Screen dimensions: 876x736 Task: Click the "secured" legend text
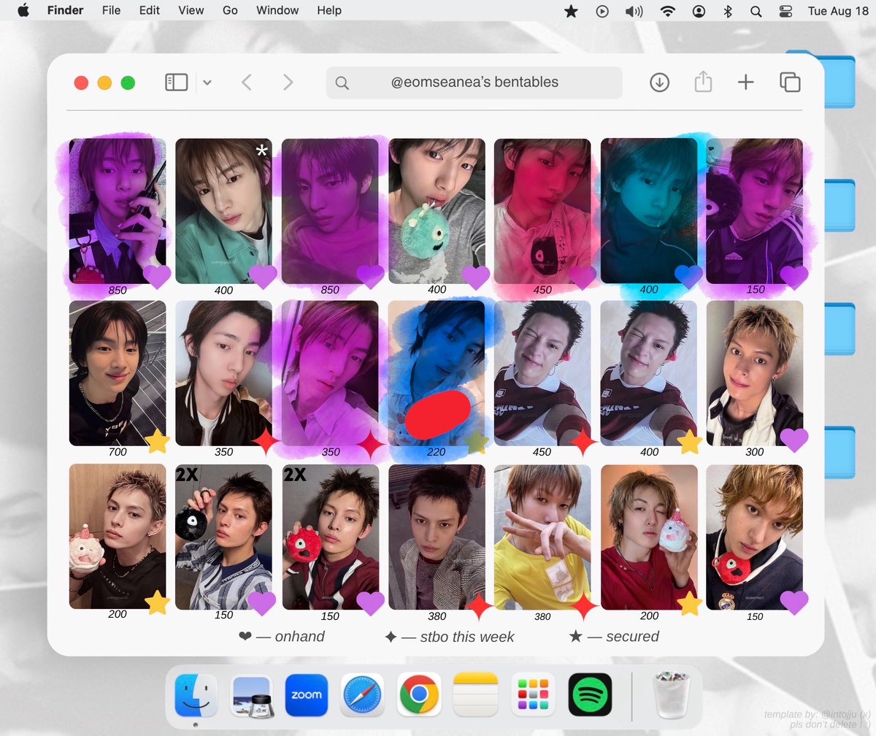[x=632, y=637]
